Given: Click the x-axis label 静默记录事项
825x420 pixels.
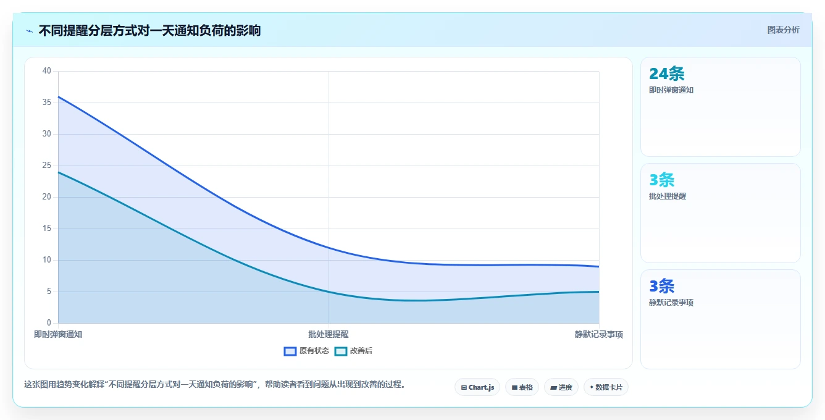Looking at the screenshot, I should 599,334.
